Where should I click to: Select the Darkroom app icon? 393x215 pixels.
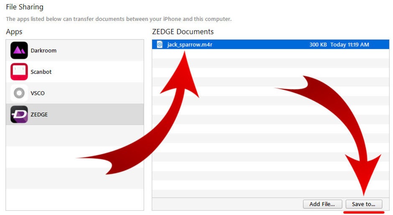(19, 50)
